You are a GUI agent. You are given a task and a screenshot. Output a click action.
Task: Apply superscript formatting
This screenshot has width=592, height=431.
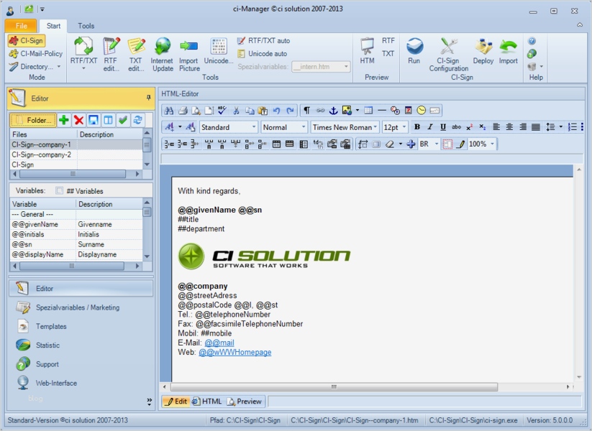click(469, 127)
